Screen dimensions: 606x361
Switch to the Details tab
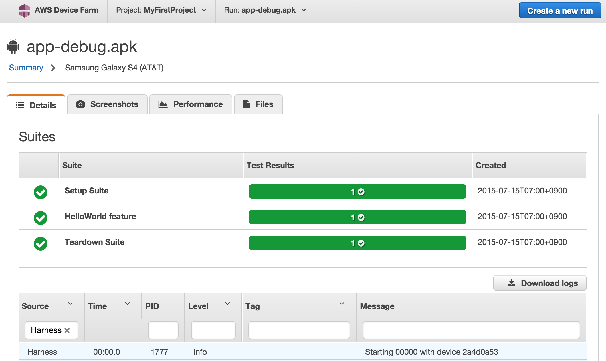(x=36, y=105)
